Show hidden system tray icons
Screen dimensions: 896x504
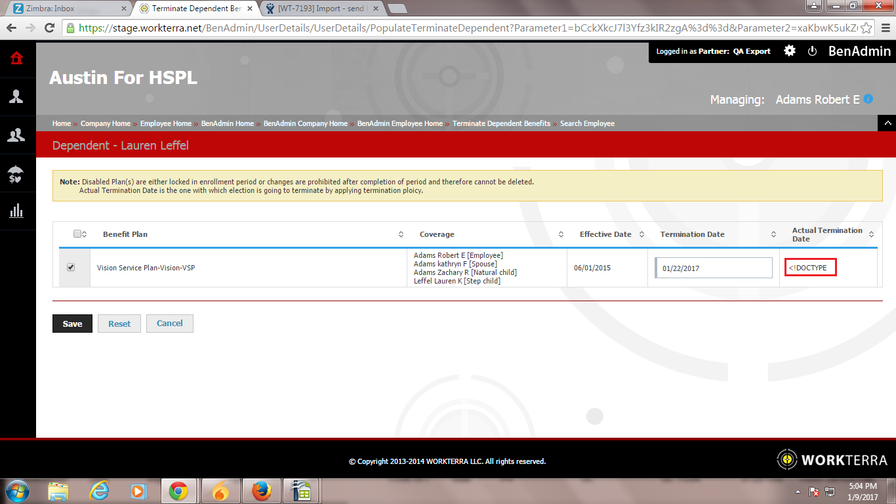pos(798,491)
